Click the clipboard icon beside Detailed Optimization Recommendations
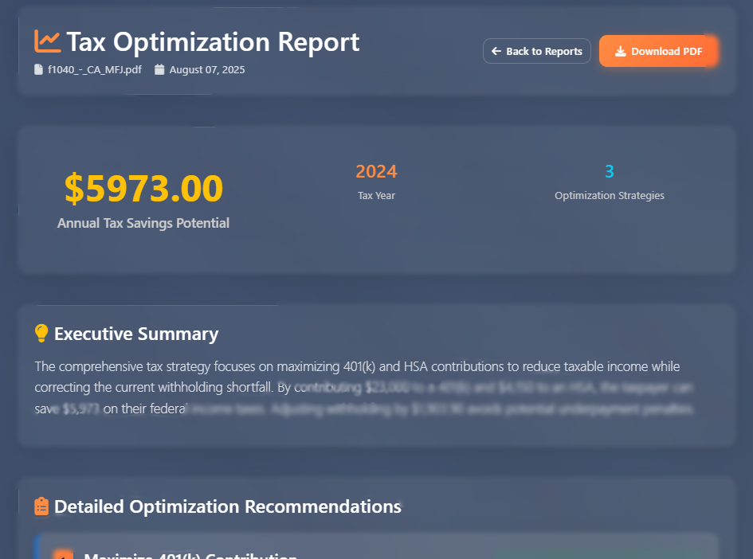 (41, 506)
